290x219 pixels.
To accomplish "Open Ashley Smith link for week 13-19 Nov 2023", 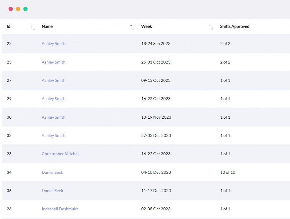I will point(54,117).
